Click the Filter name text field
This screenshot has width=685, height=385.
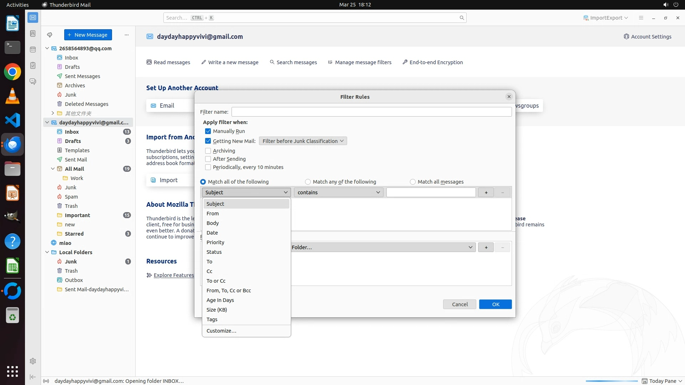pos(371,112)
